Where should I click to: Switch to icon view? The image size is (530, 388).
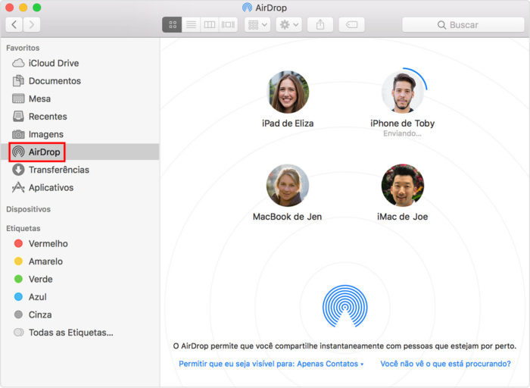click(173, 25)
